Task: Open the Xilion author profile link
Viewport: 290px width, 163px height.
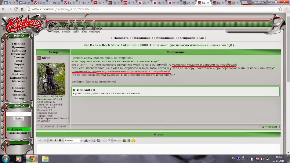Action: click(x=46, y=58)
